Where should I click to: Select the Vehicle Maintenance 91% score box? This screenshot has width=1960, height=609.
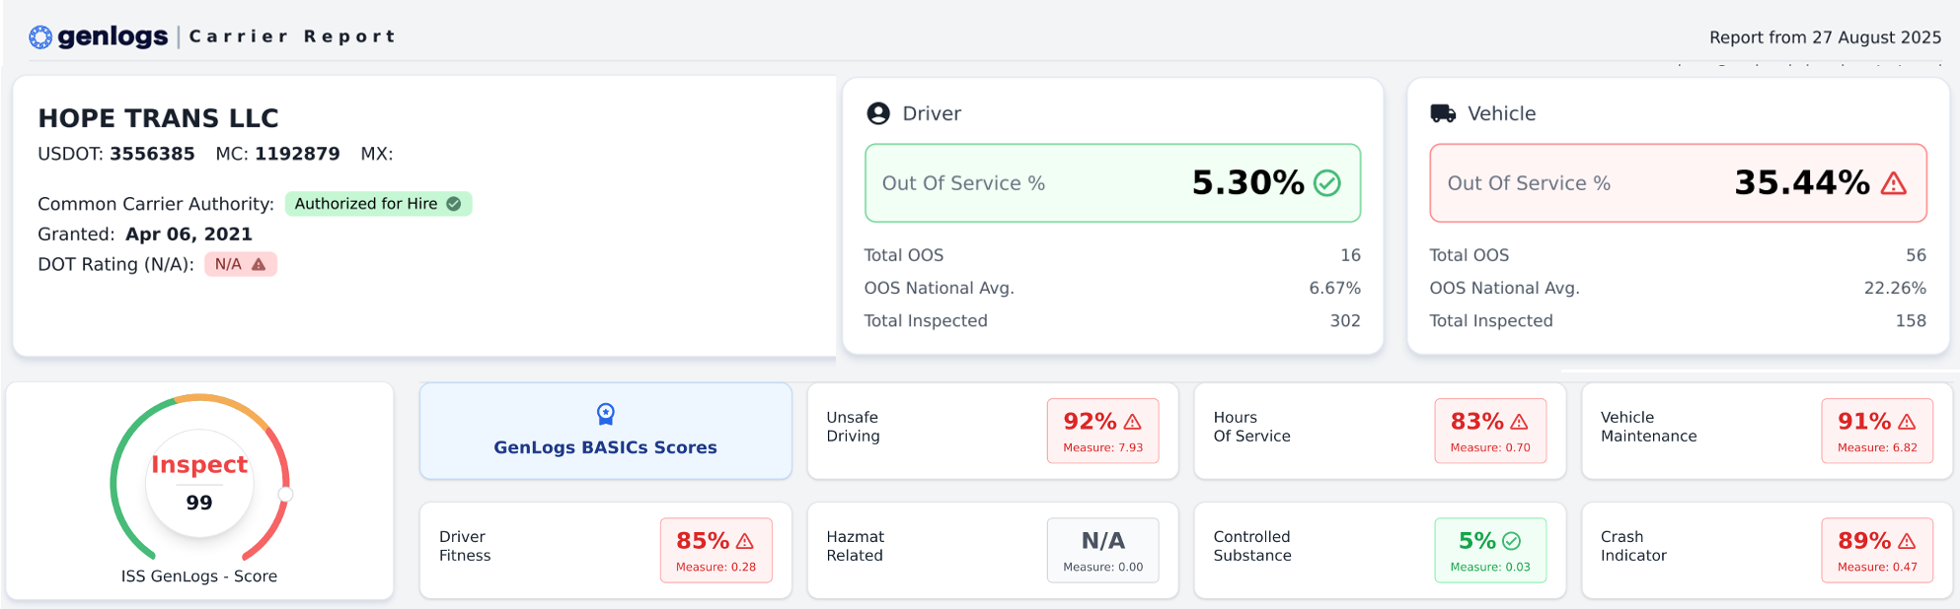[x=1876, y=432]
